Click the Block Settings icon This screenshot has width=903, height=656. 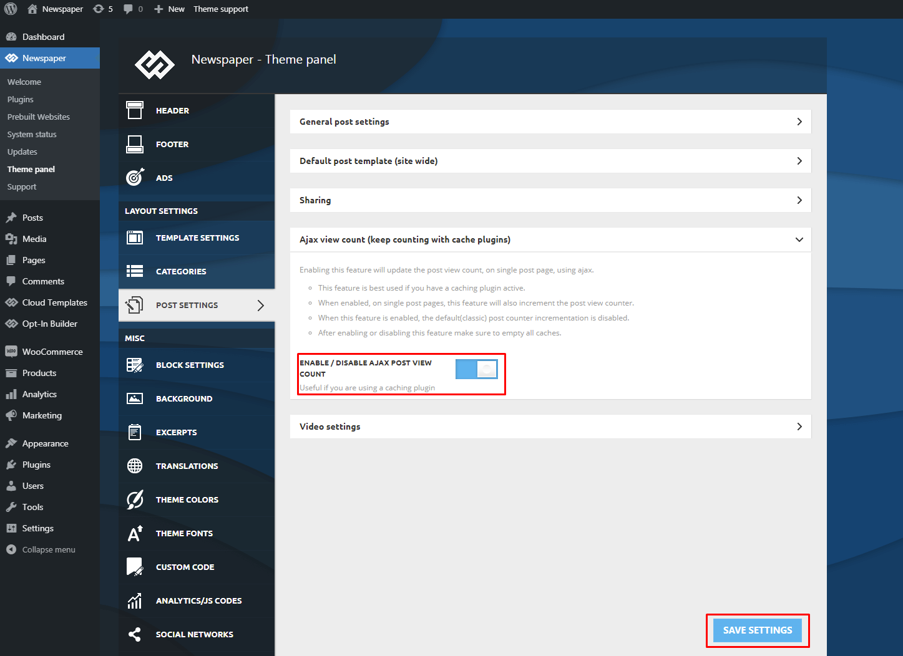tap(135, 365)
